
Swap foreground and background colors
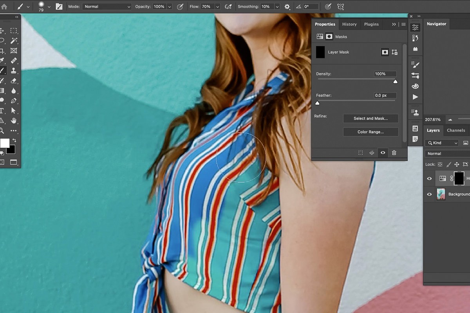pos(14,140)
